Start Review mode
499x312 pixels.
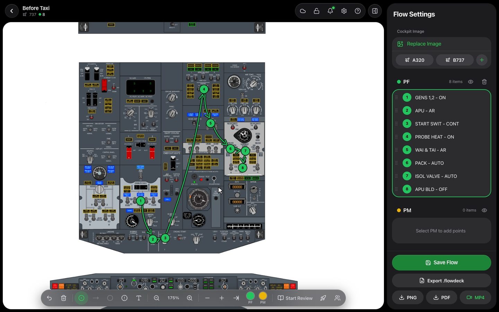(295, 298)
